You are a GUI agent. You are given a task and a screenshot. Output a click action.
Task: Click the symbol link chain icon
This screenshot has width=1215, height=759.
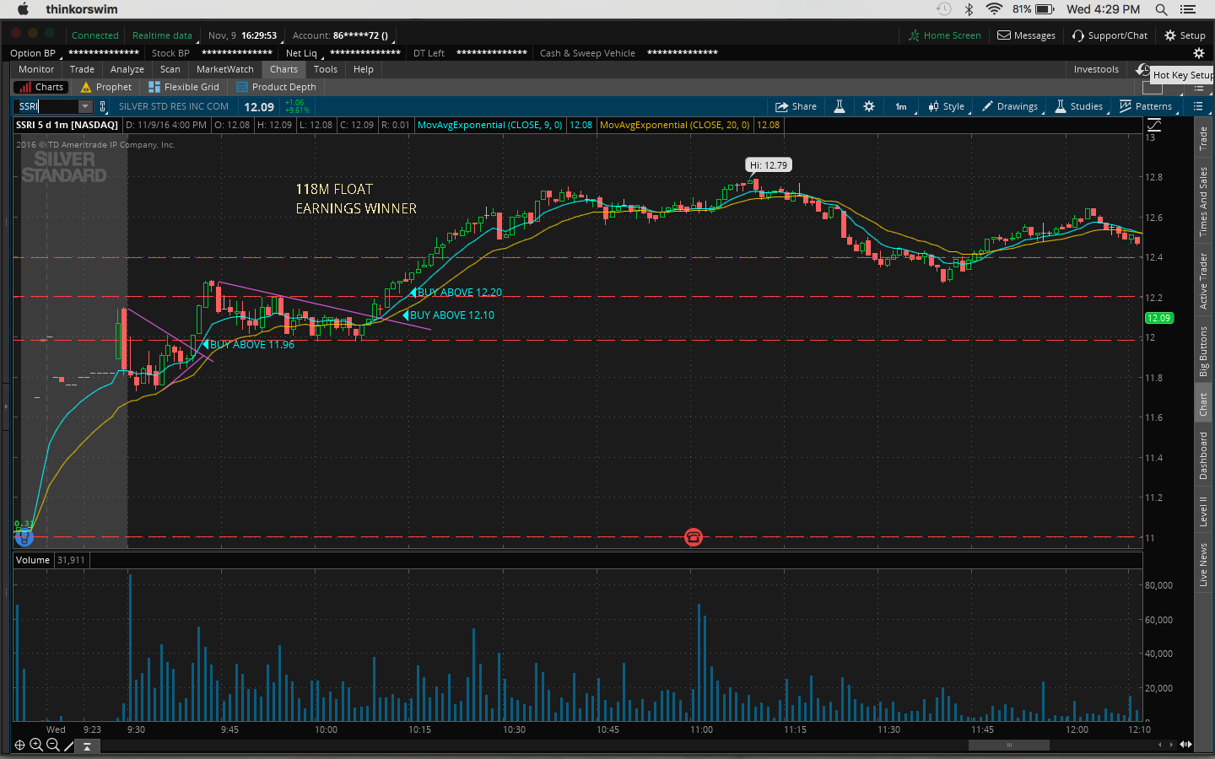[103, 106]
